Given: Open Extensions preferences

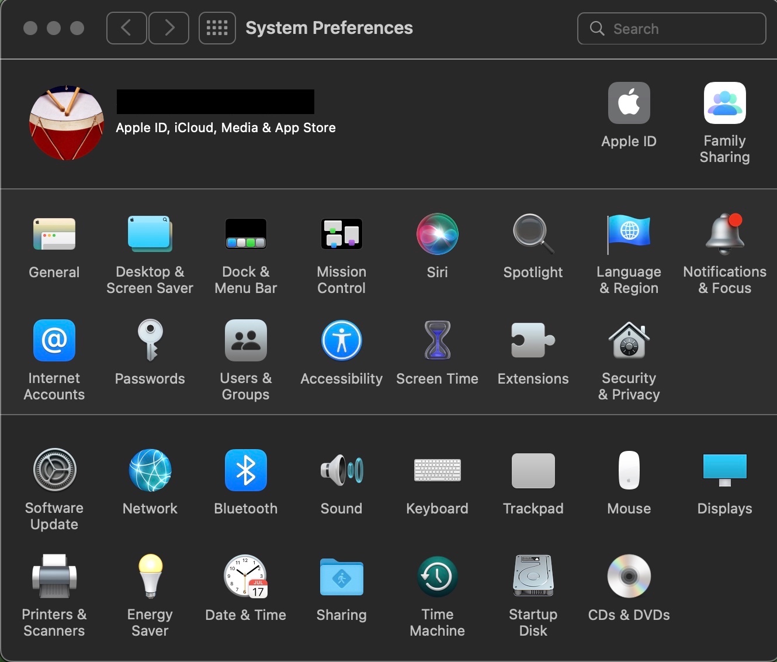Looking at the screenshot, I should click(533, 340).
